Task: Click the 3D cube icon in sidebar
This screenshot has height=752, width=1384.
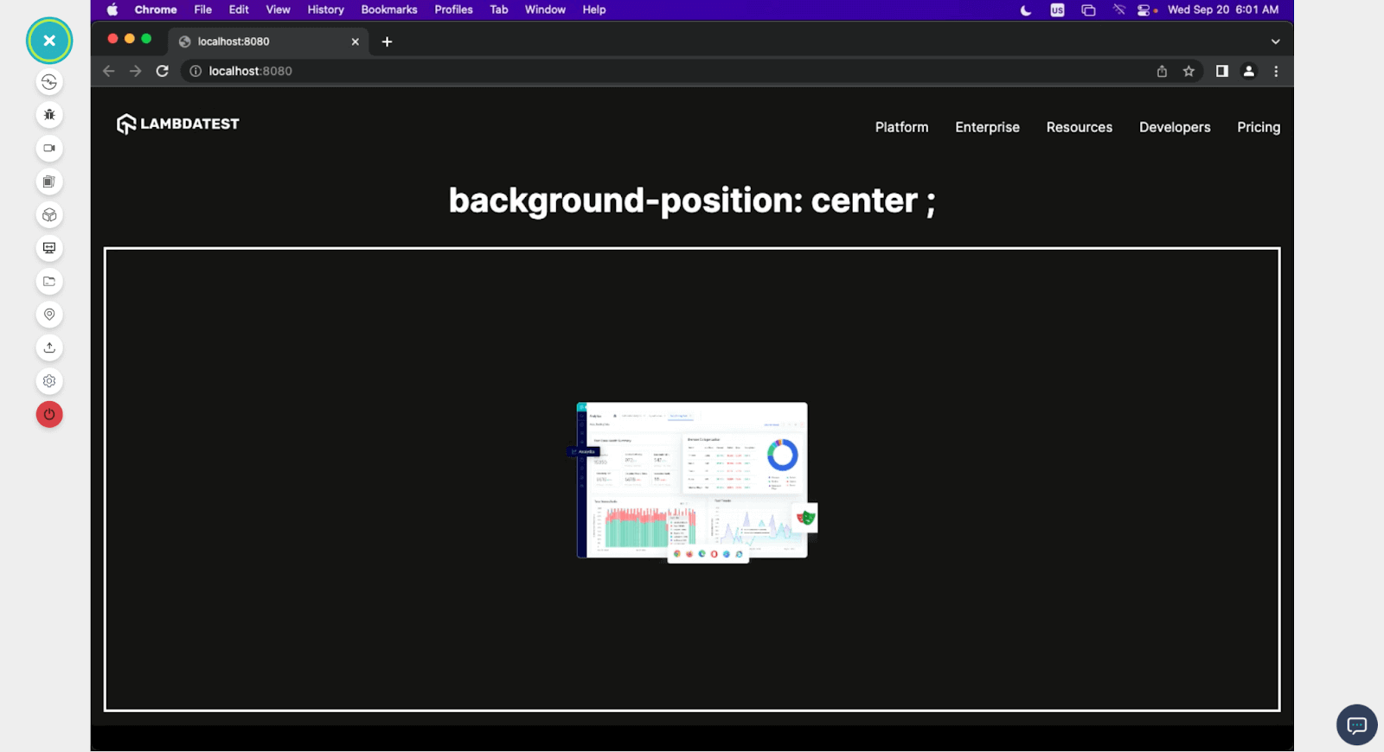Action: 49,215
